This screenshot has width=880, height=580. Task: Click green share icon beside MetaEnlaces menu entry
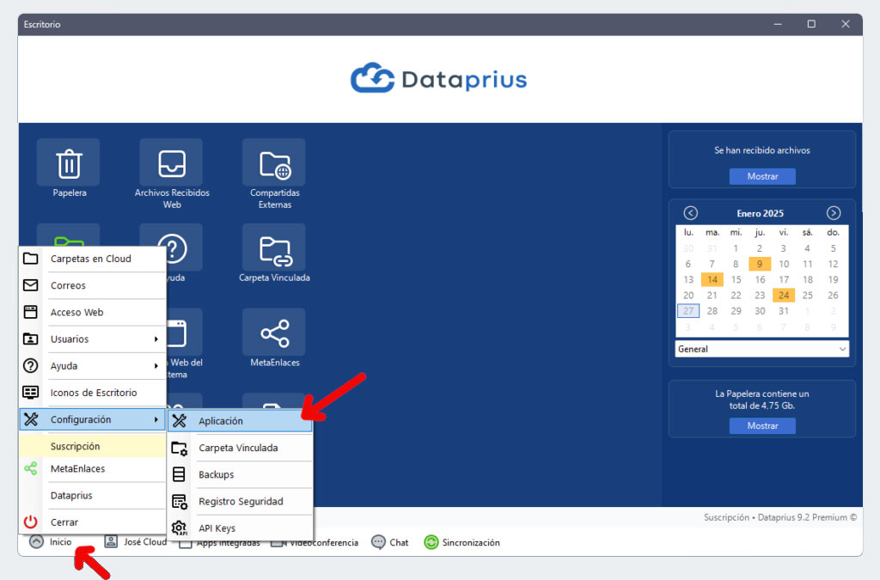pyautogui.click(x=31, y=468)
